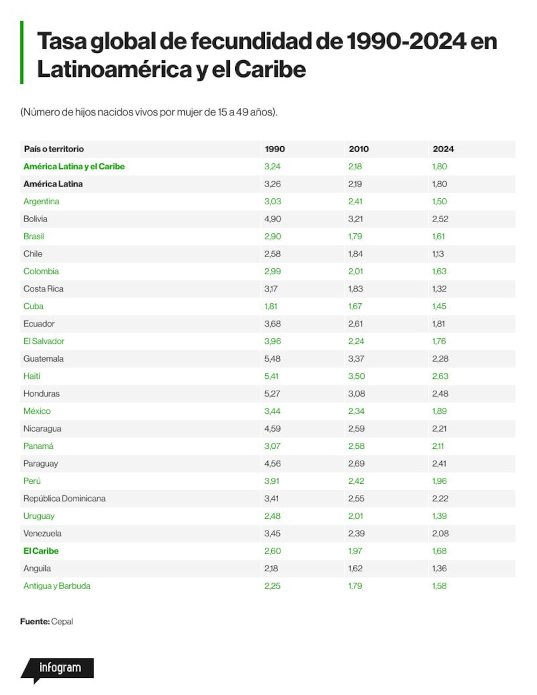Screen dimensions: 537x695
Task: Select the Guatemala row label
Action: [x=43, y=359]
